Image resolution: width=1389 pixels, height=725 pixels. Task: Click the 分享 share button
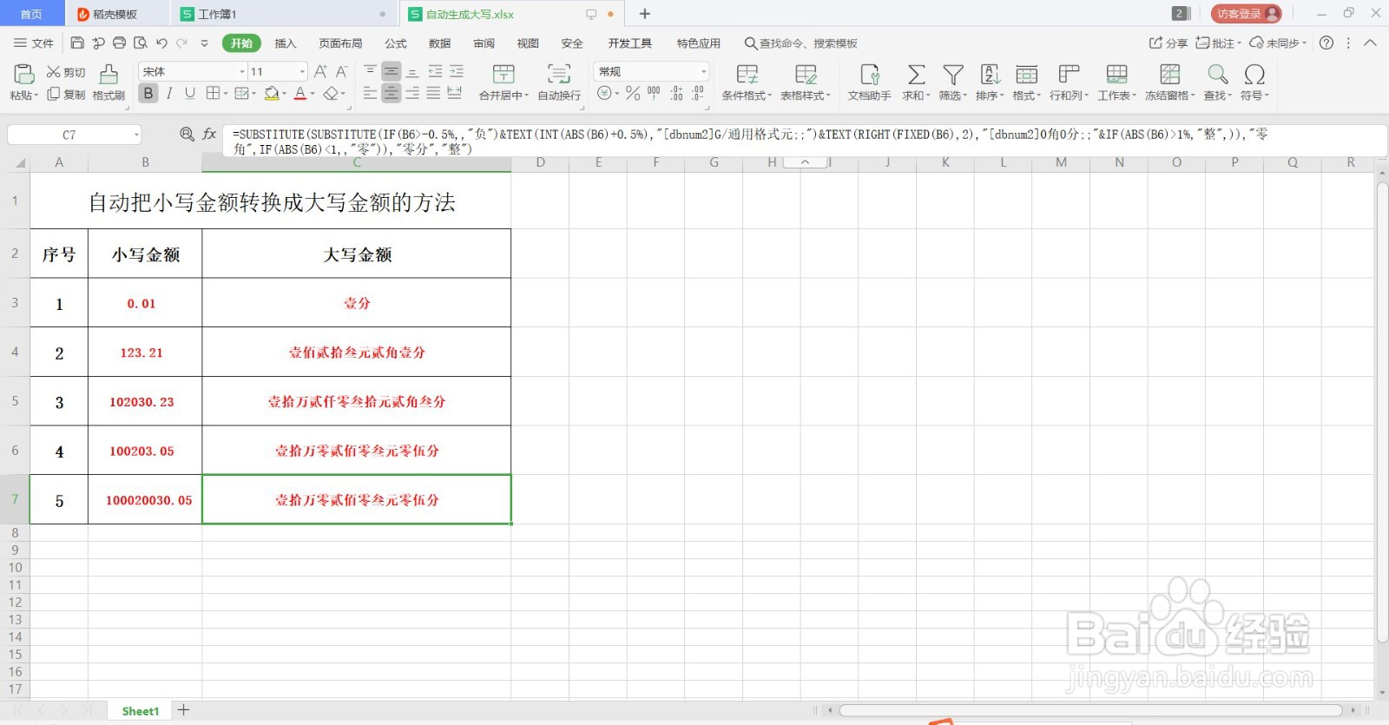(x=1168, y=43)
